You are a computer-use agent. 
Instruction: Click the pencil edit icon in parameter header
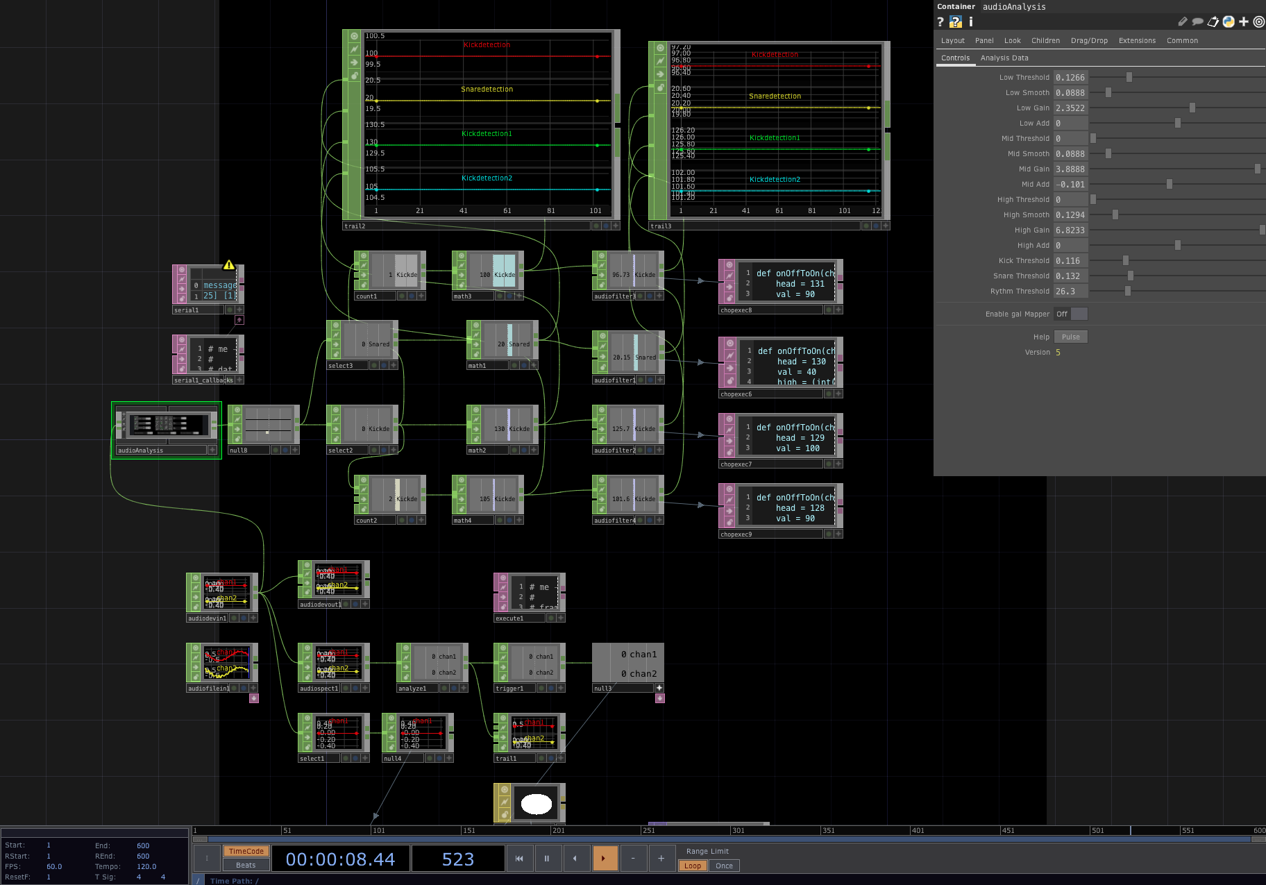tap(1183, 22)
